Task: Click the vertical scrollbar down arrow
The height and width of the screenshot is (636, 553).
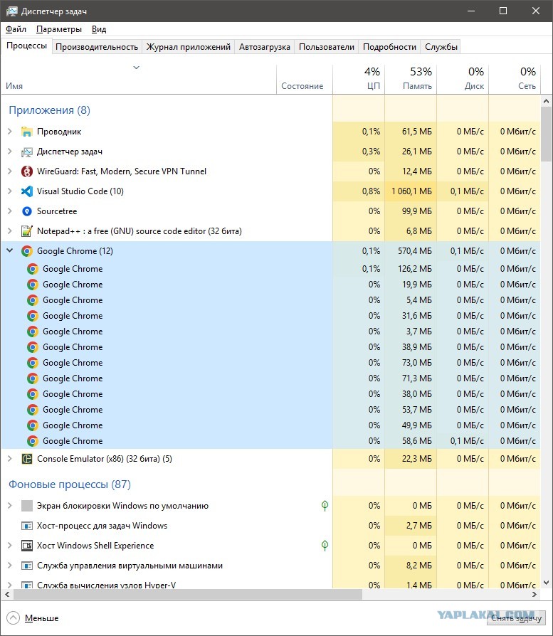Action: click(x=546, y=583)
